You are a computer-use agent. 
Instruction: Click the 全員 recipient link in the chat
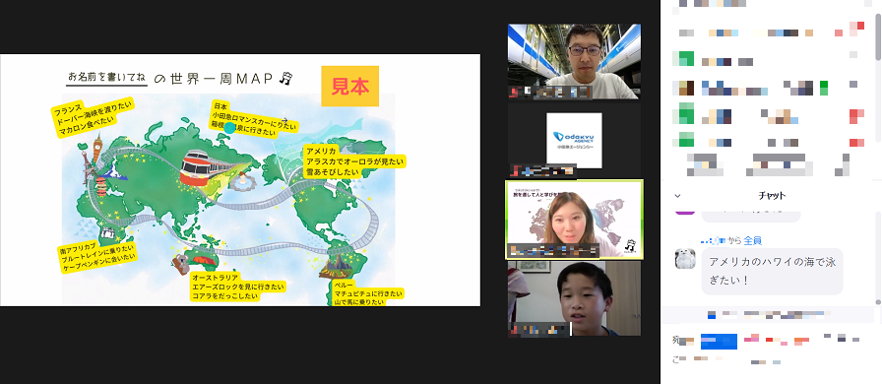pos(753,240)
